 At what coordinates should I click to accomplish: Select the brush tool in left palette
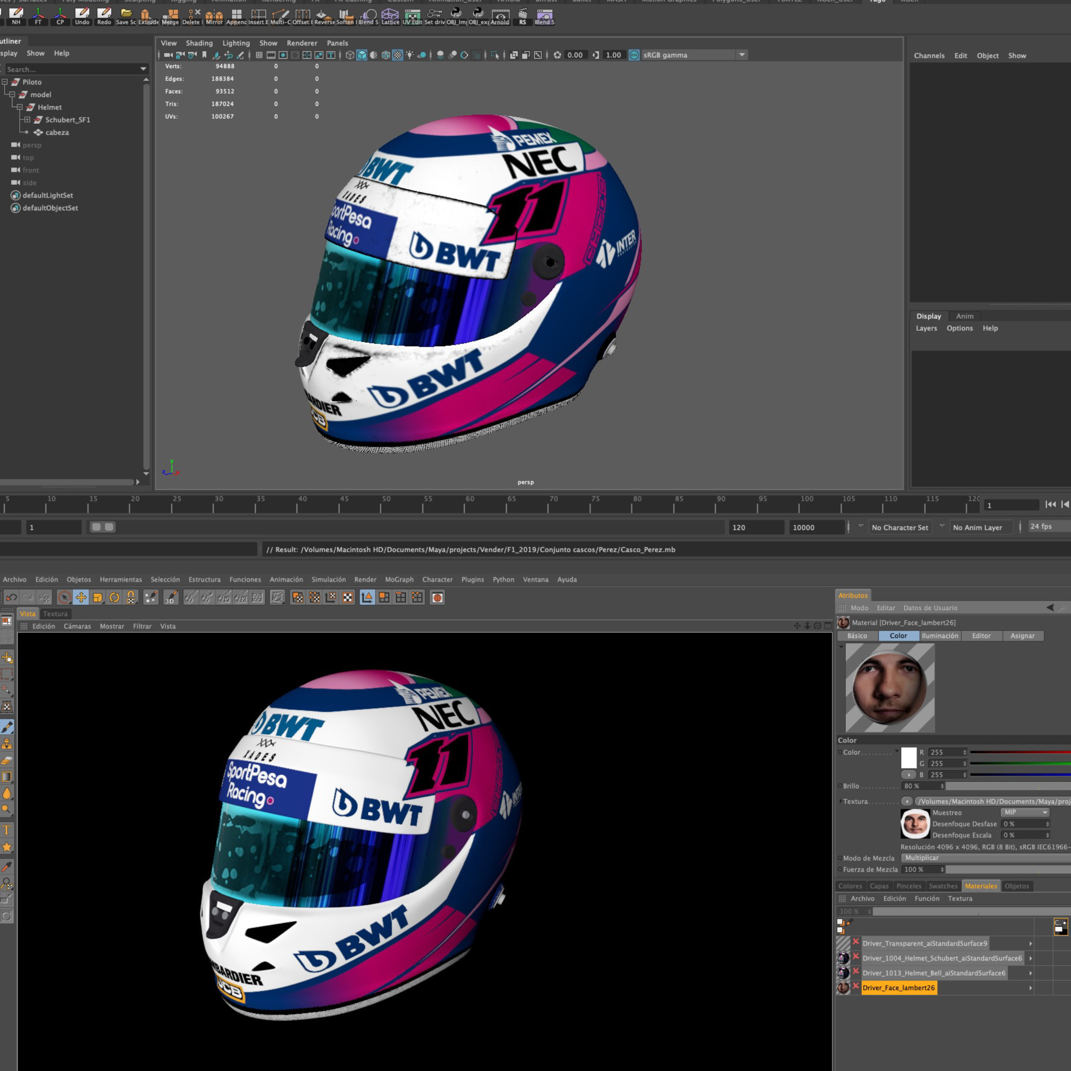click(7, 727)
